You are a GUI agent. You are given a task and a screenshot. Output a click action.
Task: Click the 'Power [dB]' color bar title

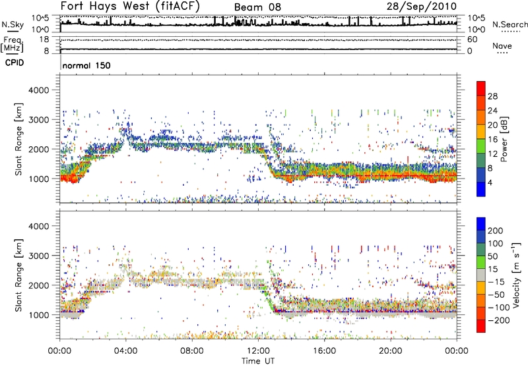coord(504,139)
